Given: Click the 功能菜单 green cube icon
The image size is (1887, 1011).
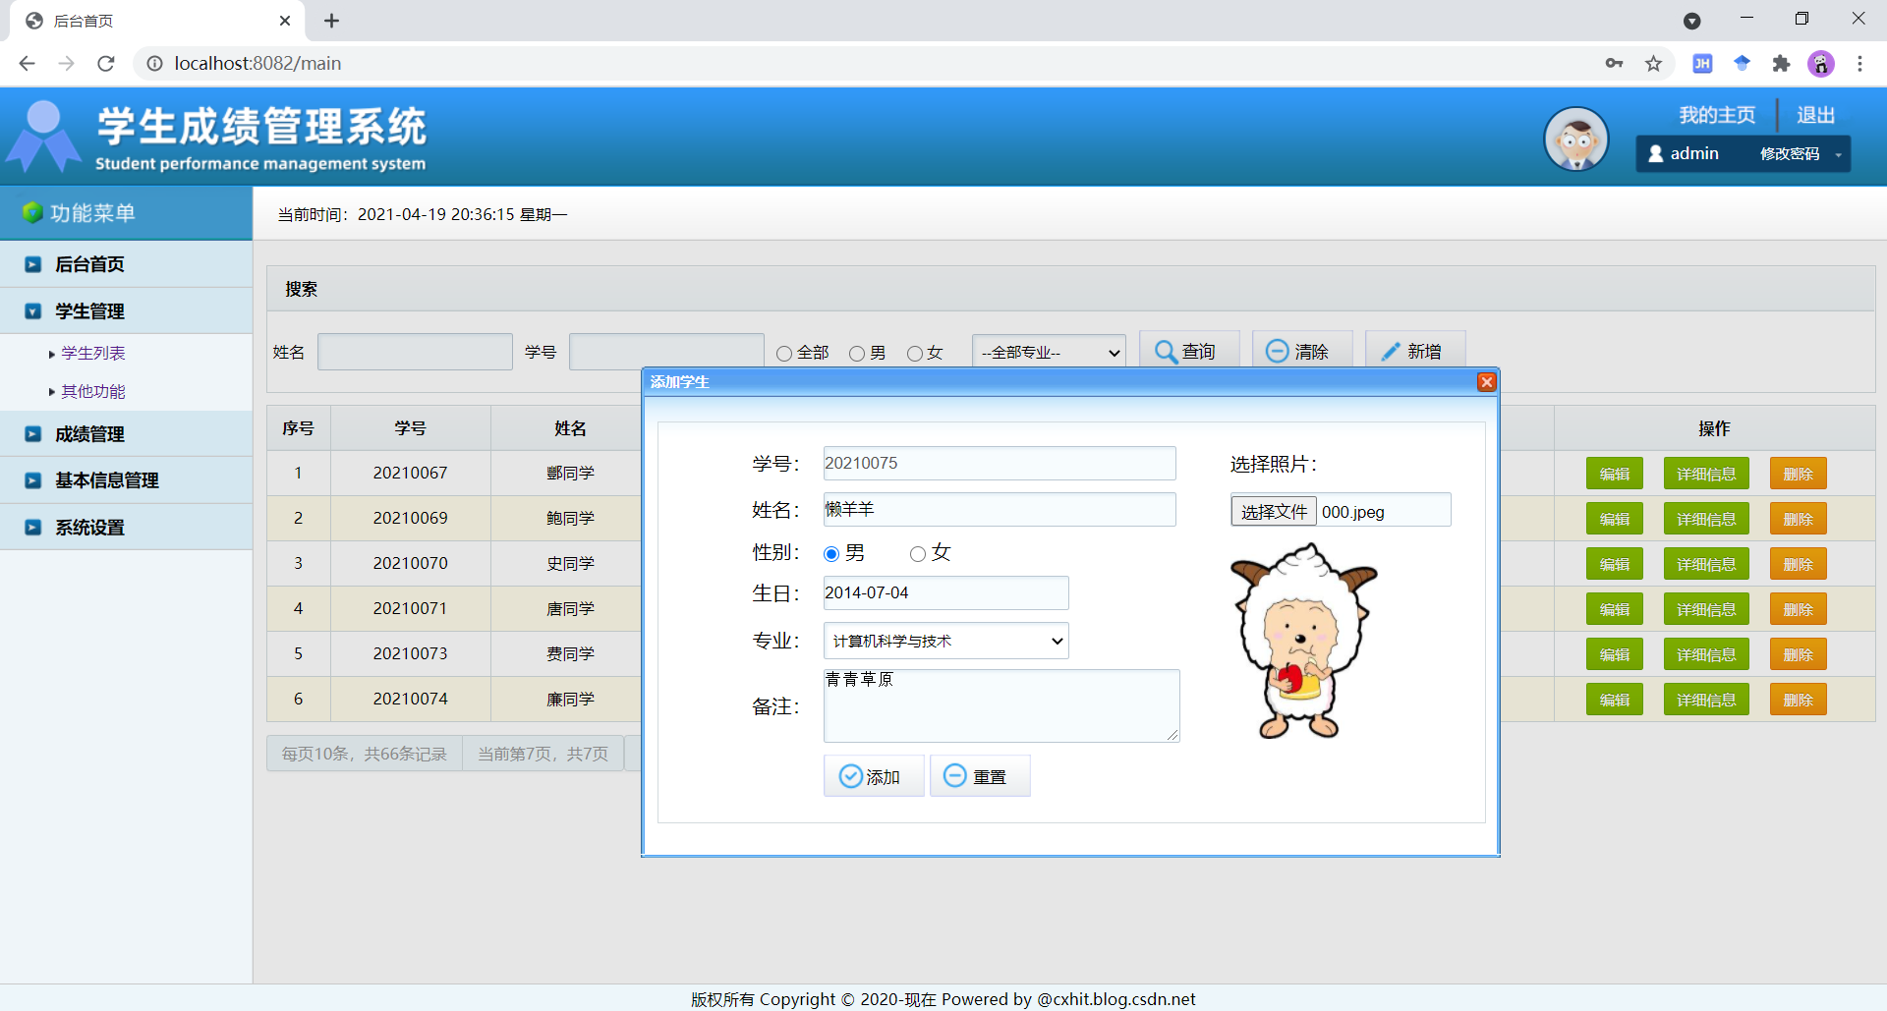Looking at the screenshot, I should pyautogui.click(x=32, y=212).
